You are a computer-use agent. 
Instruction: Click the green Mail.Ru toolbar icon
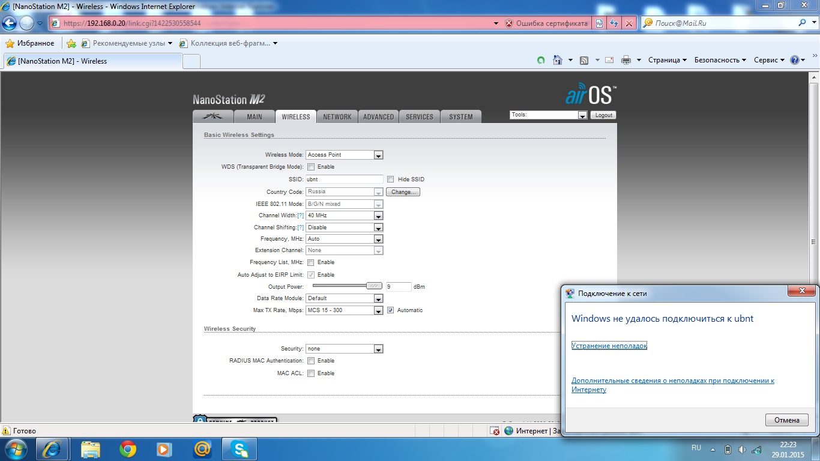tap(541, 60)
